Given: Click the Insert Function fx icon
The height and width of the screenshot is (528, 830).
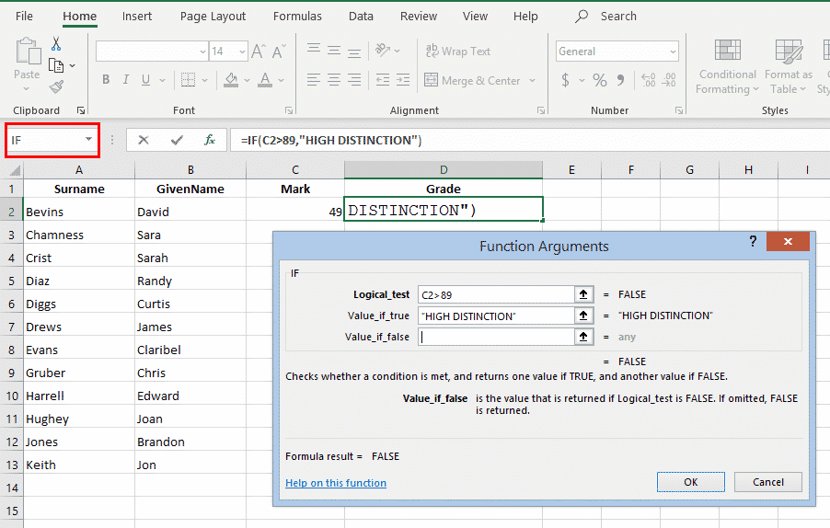Looking at the screenshot, I should pyautogui.click(x=210, y=140).
